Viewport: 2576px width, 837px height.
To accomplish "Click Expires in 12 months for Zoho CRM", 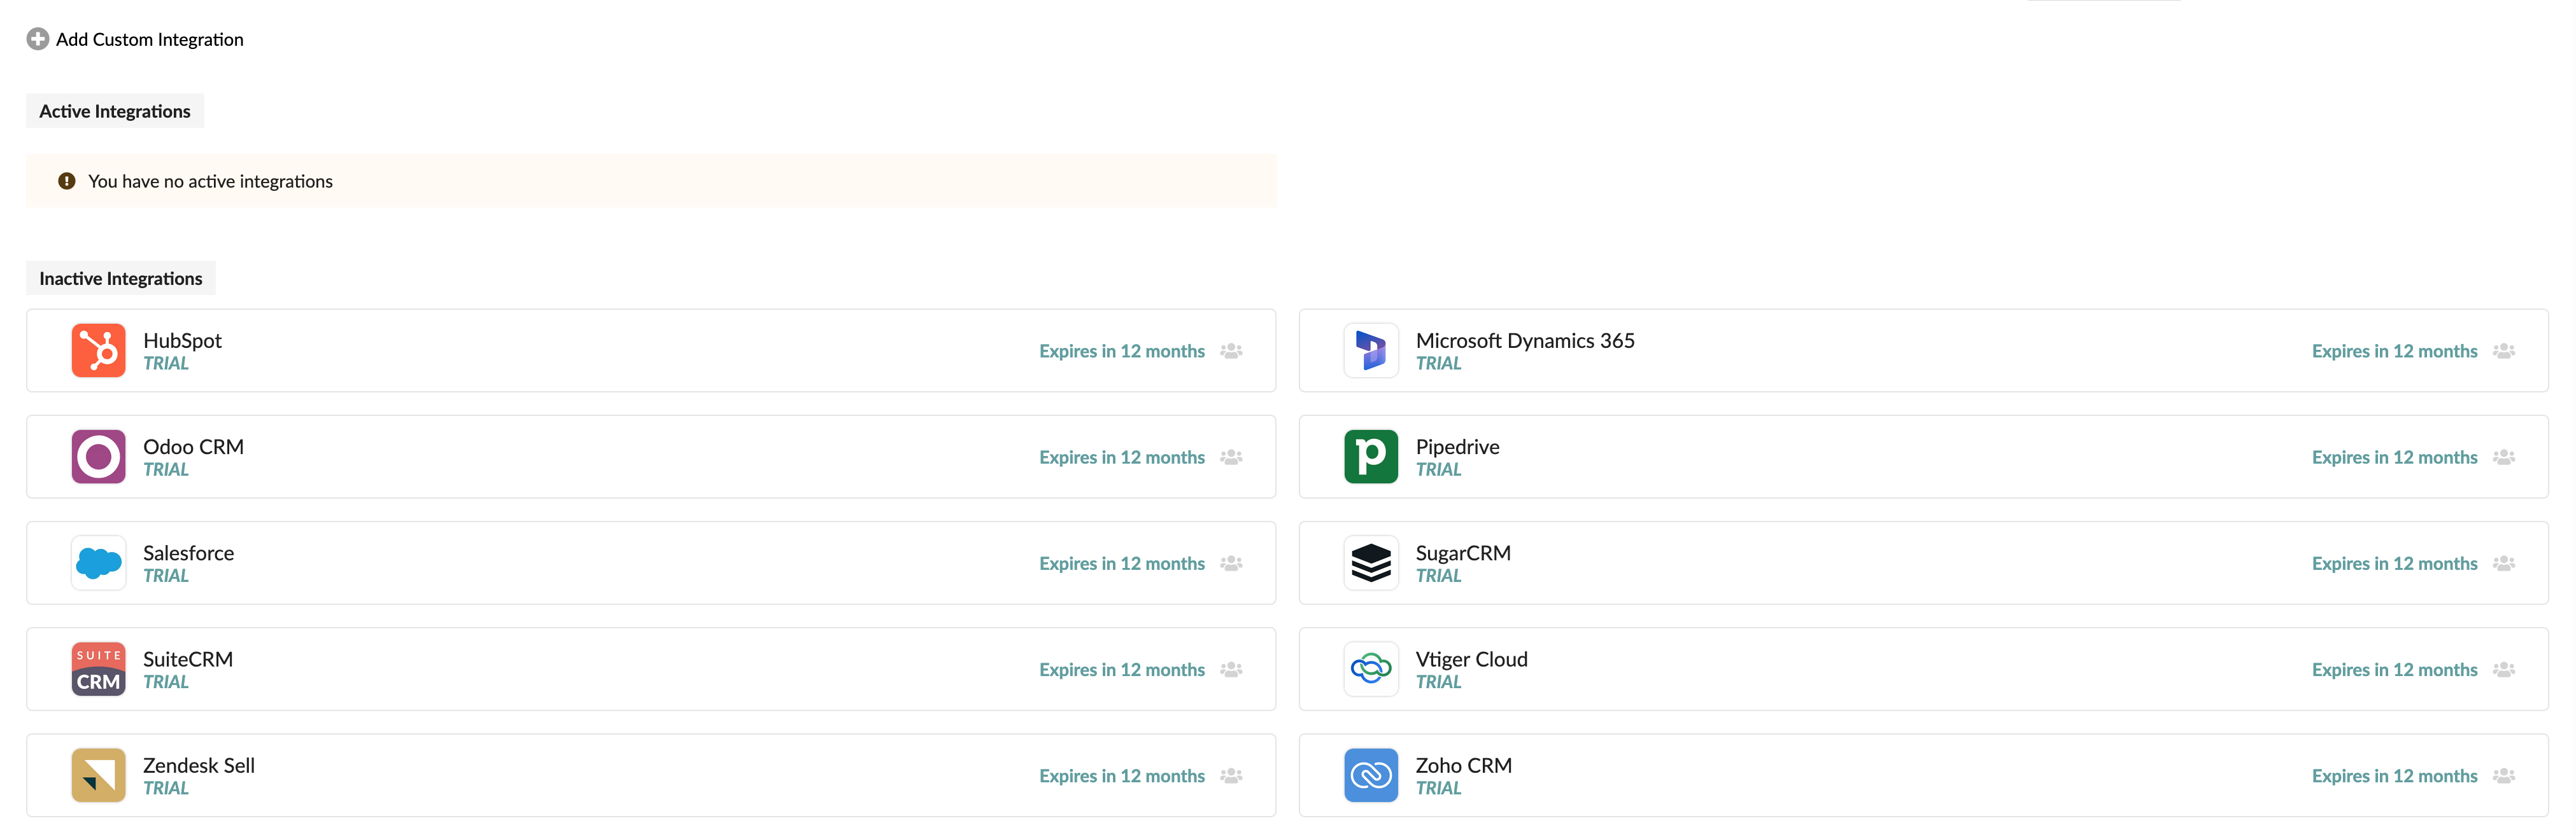I will pos(2394,776).
